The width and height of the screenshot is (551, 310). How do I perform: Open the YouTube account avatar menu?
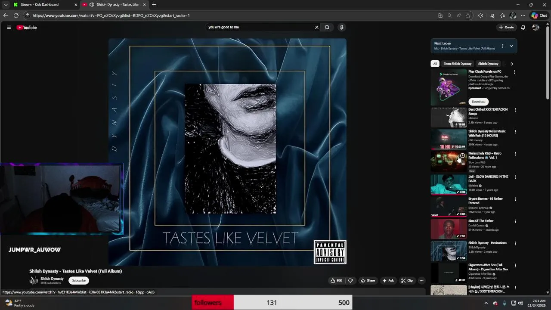(x=536, y=27)
